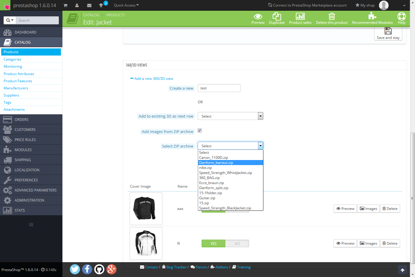Click the Duplicate product icon
Viewport: 415px width, 277px height.
tap(277, 19)
